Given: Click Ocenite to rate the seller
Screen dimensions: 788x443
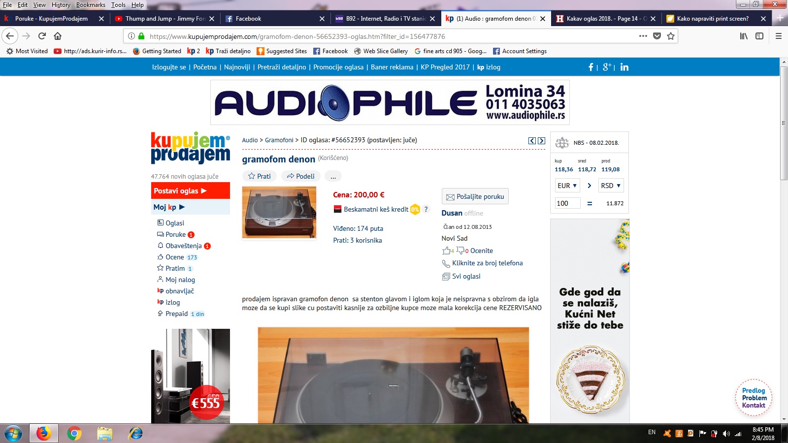Looking at the screenshot, I should click(x=481, y=251).
